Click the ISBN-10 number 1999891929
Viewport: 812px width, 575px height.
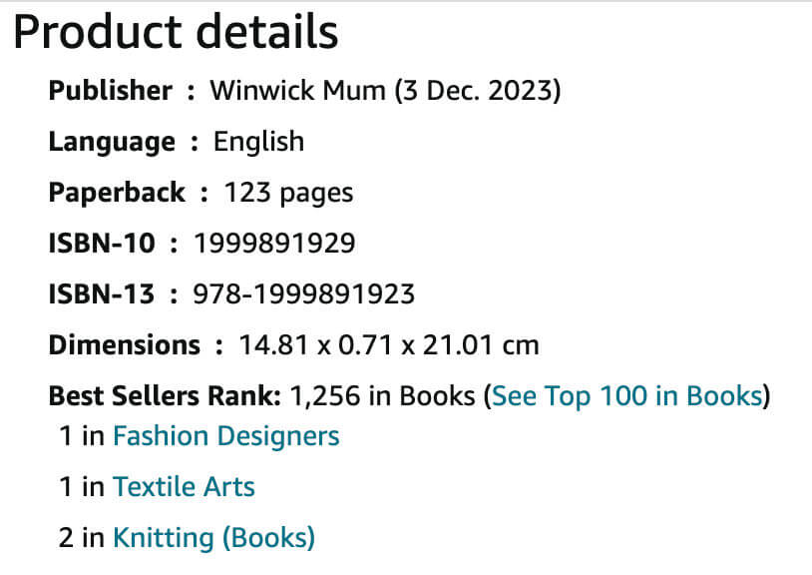click(274, 244)
